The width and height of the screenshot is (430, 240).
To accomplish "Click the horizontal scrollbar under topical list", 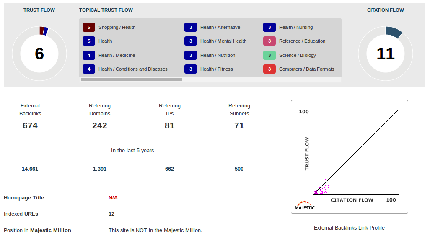I will coord(131,79).
